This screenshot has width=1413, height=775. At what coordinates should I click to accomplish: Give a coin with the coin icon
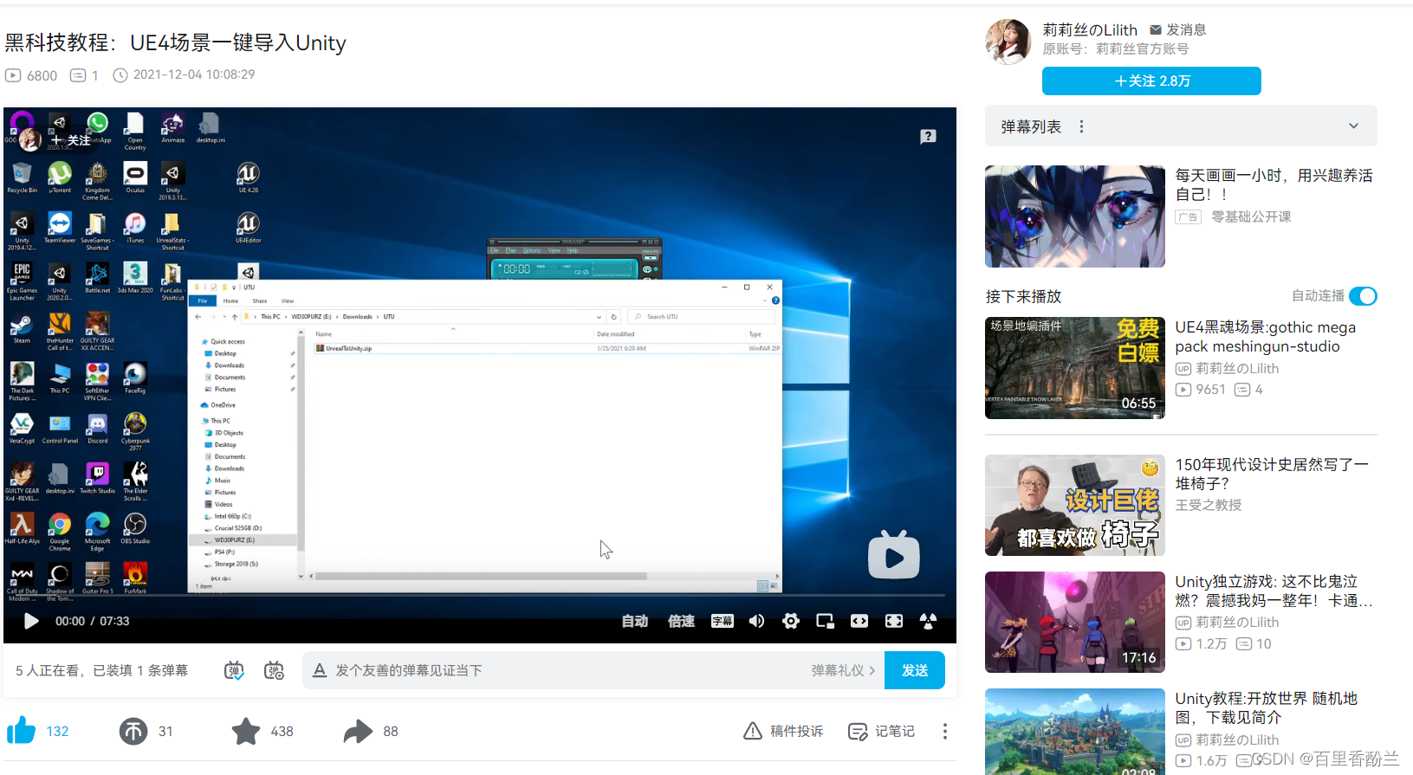133,731
